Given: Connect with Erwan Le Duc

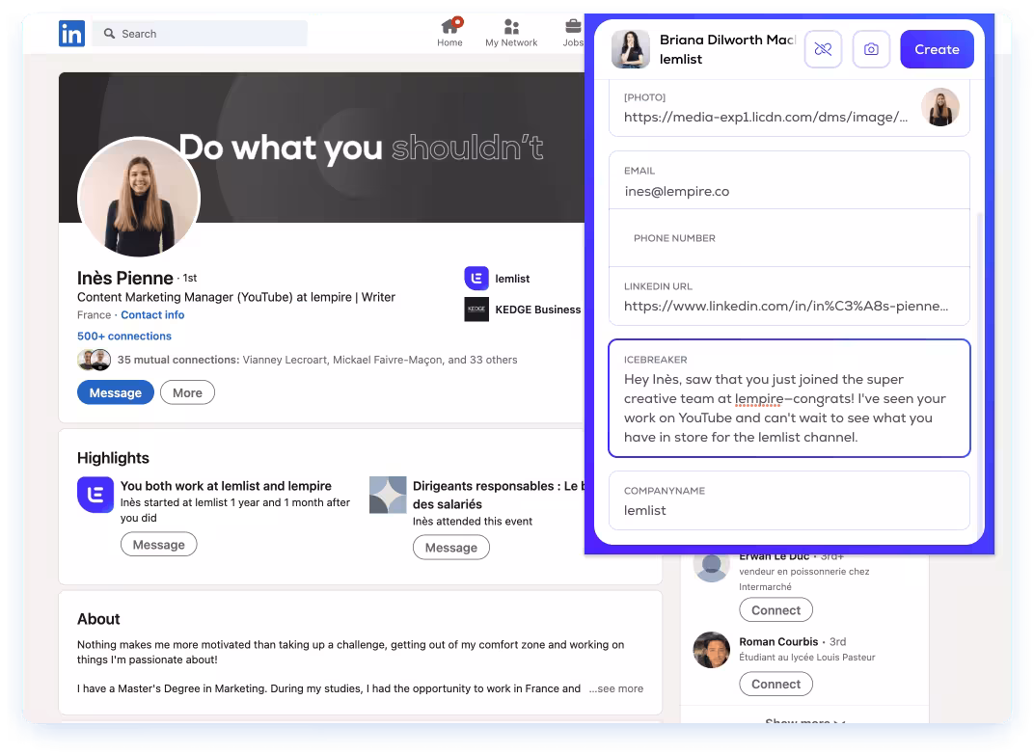Looking at the screenshot, I should [x=775, y=610].
